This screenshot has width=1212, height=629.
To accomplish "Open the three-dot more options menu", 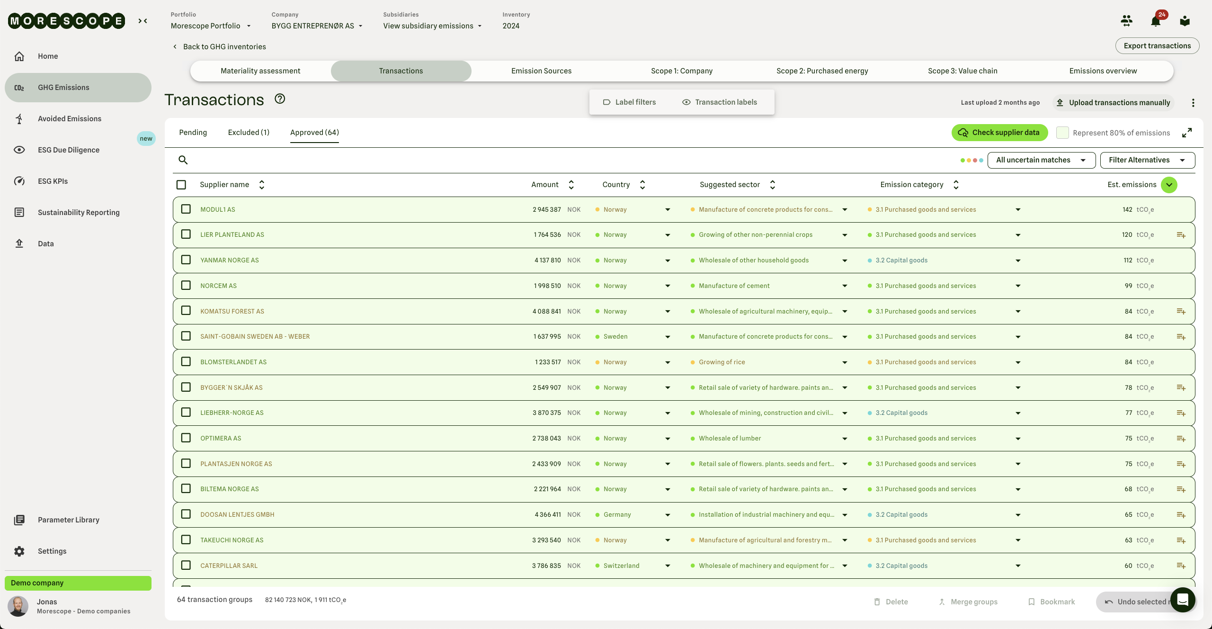I will [1193, 103].
